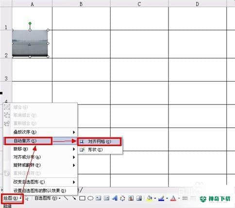Select row 1 header
This screenshot has height=208, width=235.
pyautogui.click(x=6, y=19)
